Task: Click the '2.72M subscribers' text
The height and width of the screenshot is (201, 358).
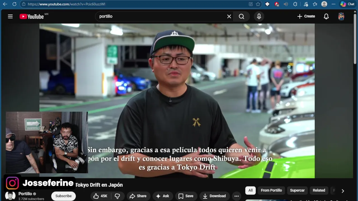Action: pos(31,199)
